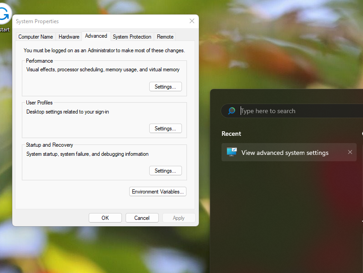The width and height of the screenshot is (363, 273).
Task: Open Environment Variables dialog
Action: (158, 192)
